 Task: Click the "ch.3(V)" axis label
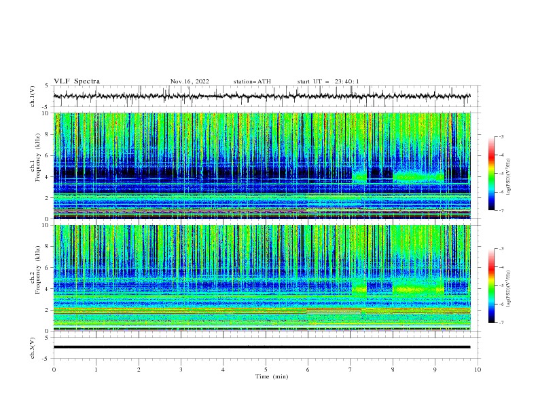[33, 348]
